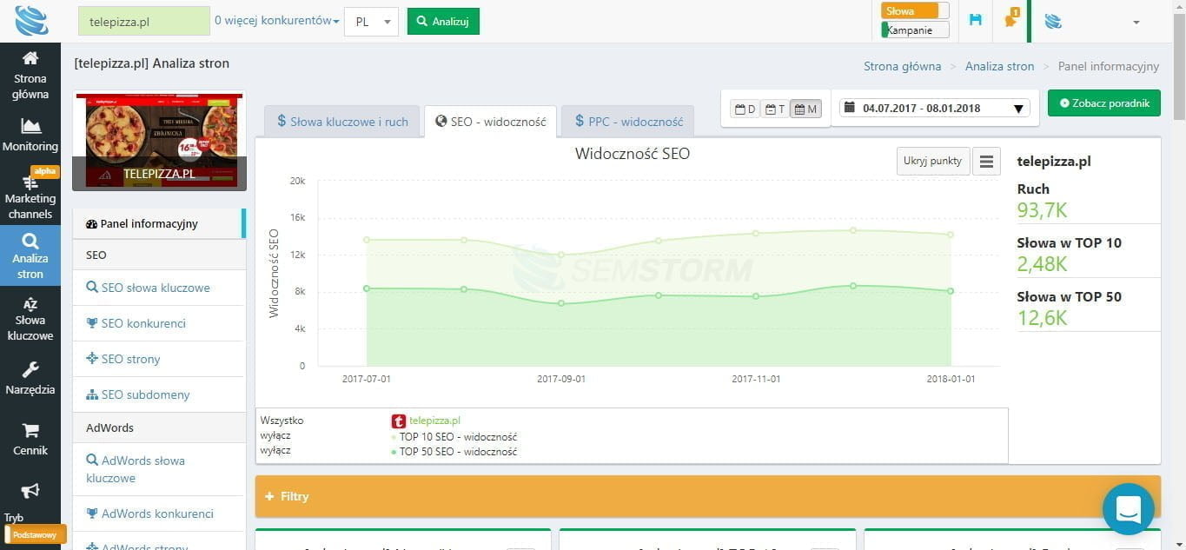Toggle TOP 50 SEO legend color marker
The height and width of the screenshot is (550, 1186).
pyautogui.click(x=394, y=452)
